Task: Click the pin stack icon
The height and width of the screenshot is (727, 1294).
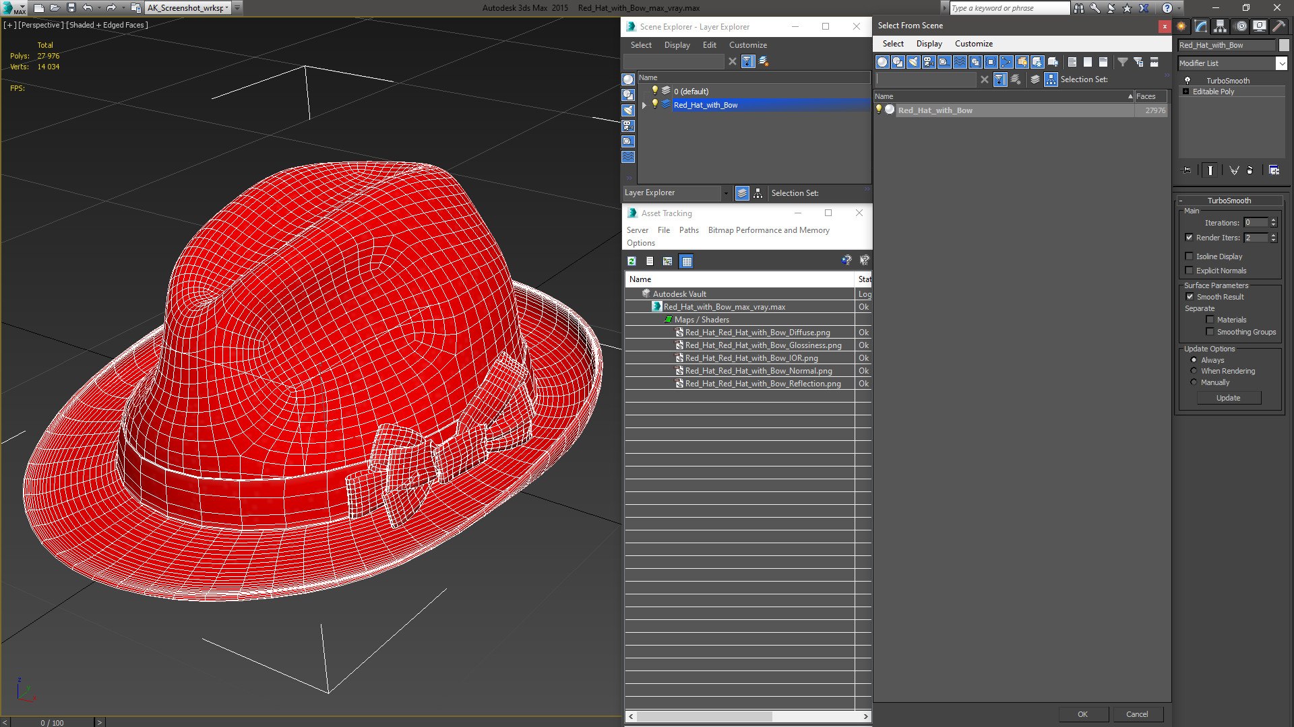Action: pos(1187,170)
